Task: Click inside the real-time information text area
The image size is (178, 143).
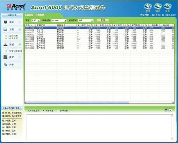Action: pyautogui.click(x=99, y=127)
